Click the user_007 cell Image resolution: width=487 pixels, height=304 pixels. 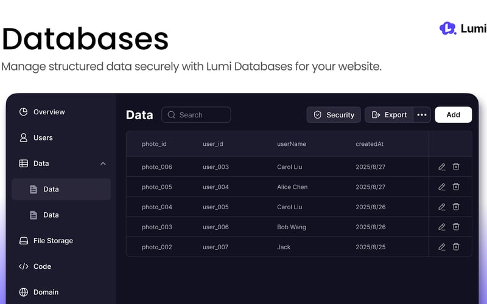point(215,247)
